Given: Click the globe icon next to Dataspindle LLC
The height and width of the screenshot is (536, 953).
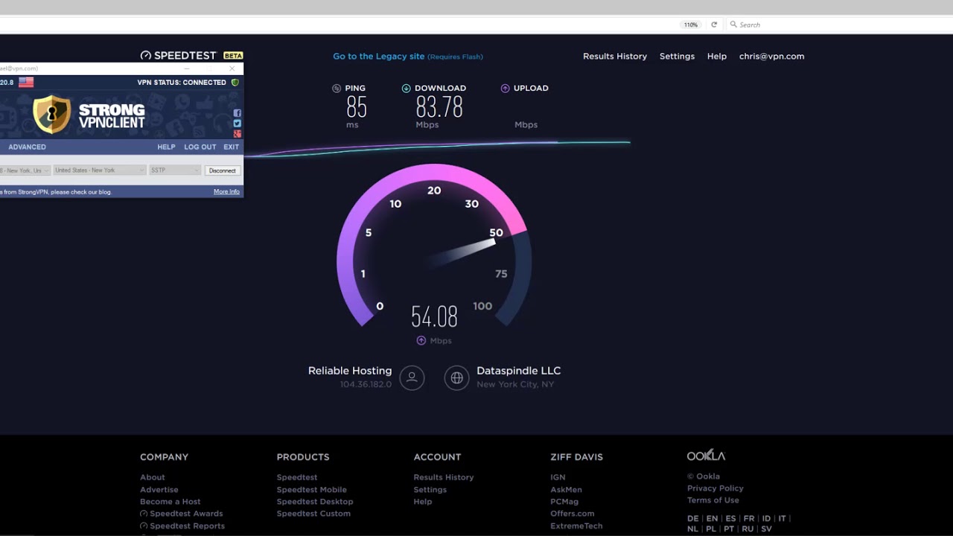Looking at the screenshot, I should pyautogui.click(x=456, y=377).
